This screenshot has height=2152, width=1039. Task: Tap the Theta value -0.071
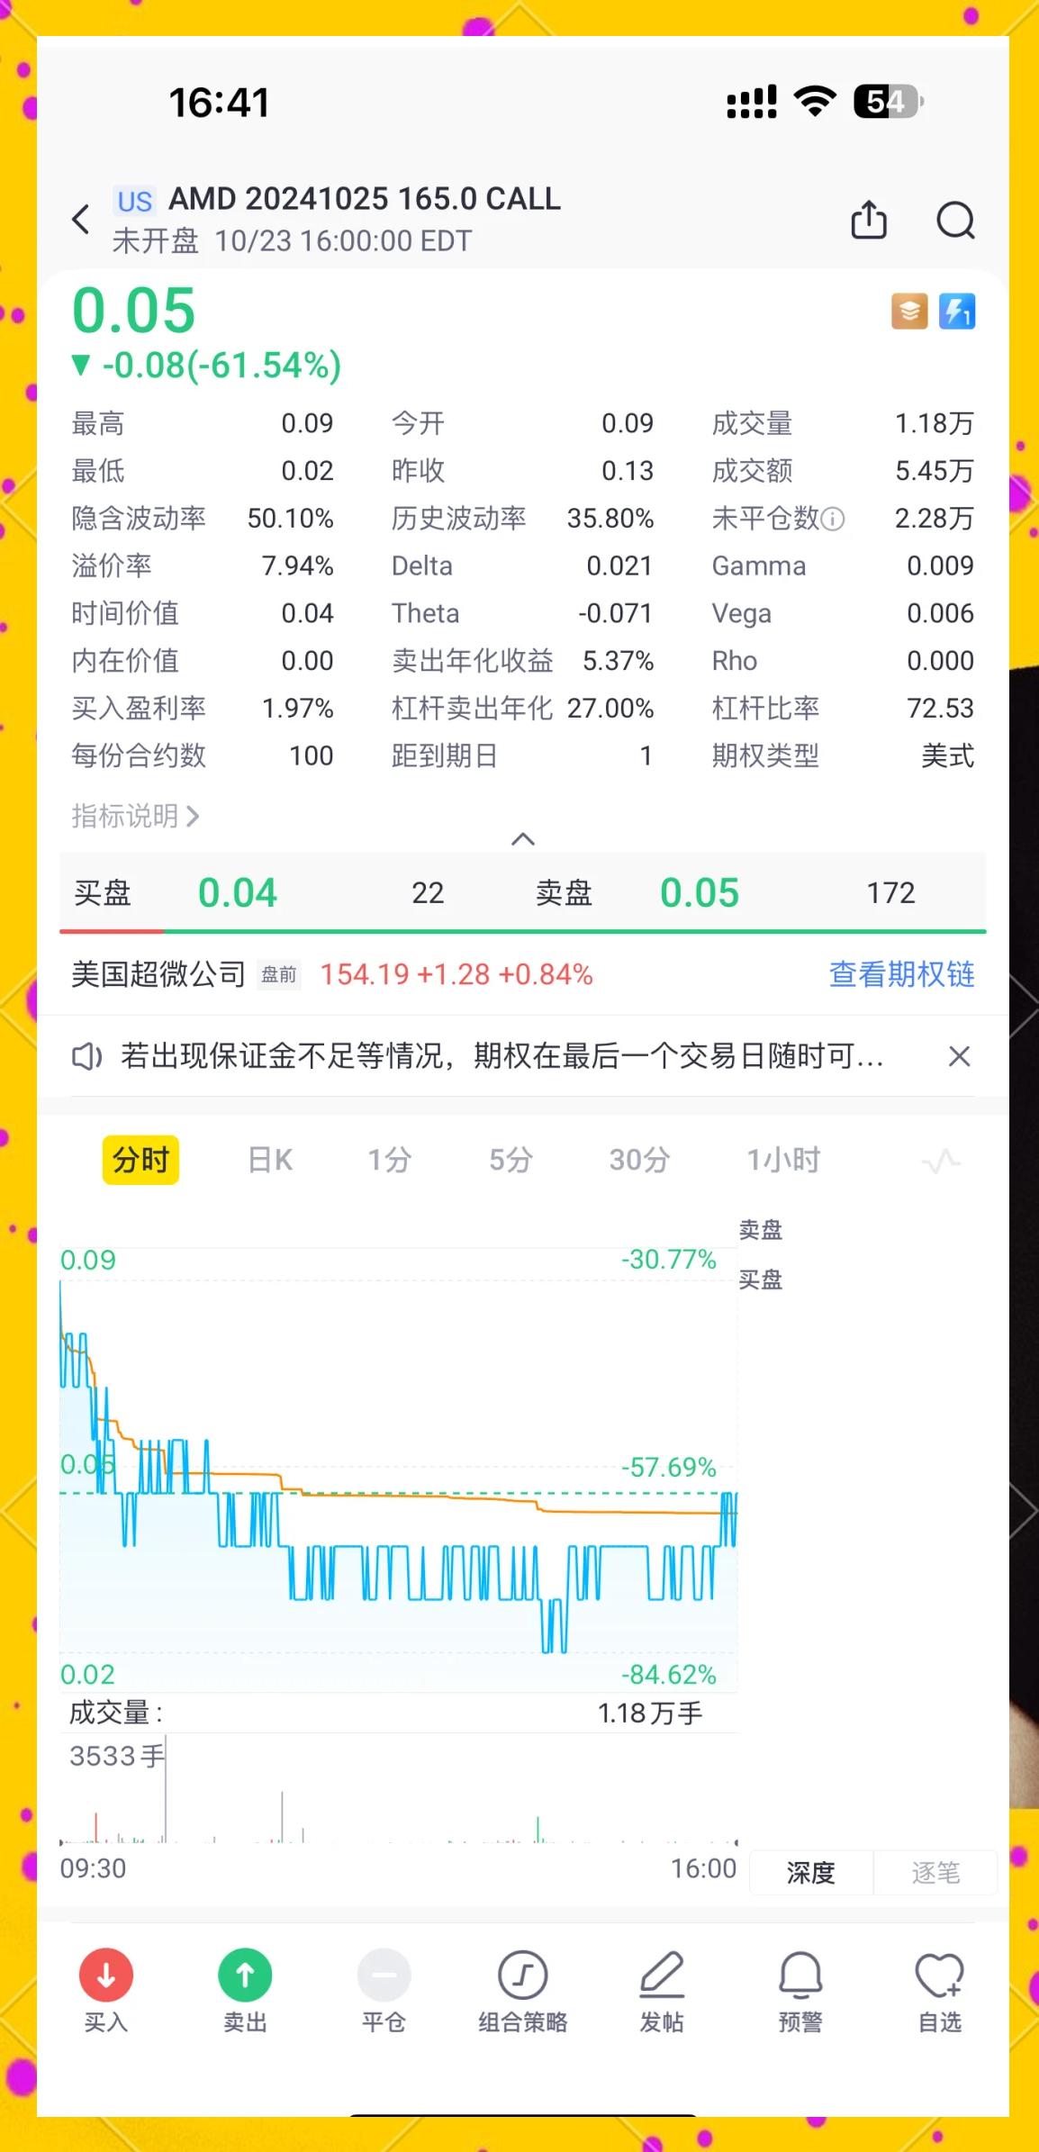click(x=615, y=613)
